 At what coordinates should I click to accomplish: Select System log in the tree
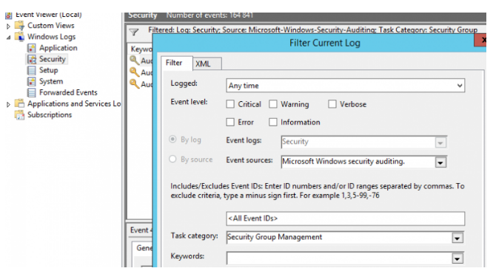pos(51,81)
